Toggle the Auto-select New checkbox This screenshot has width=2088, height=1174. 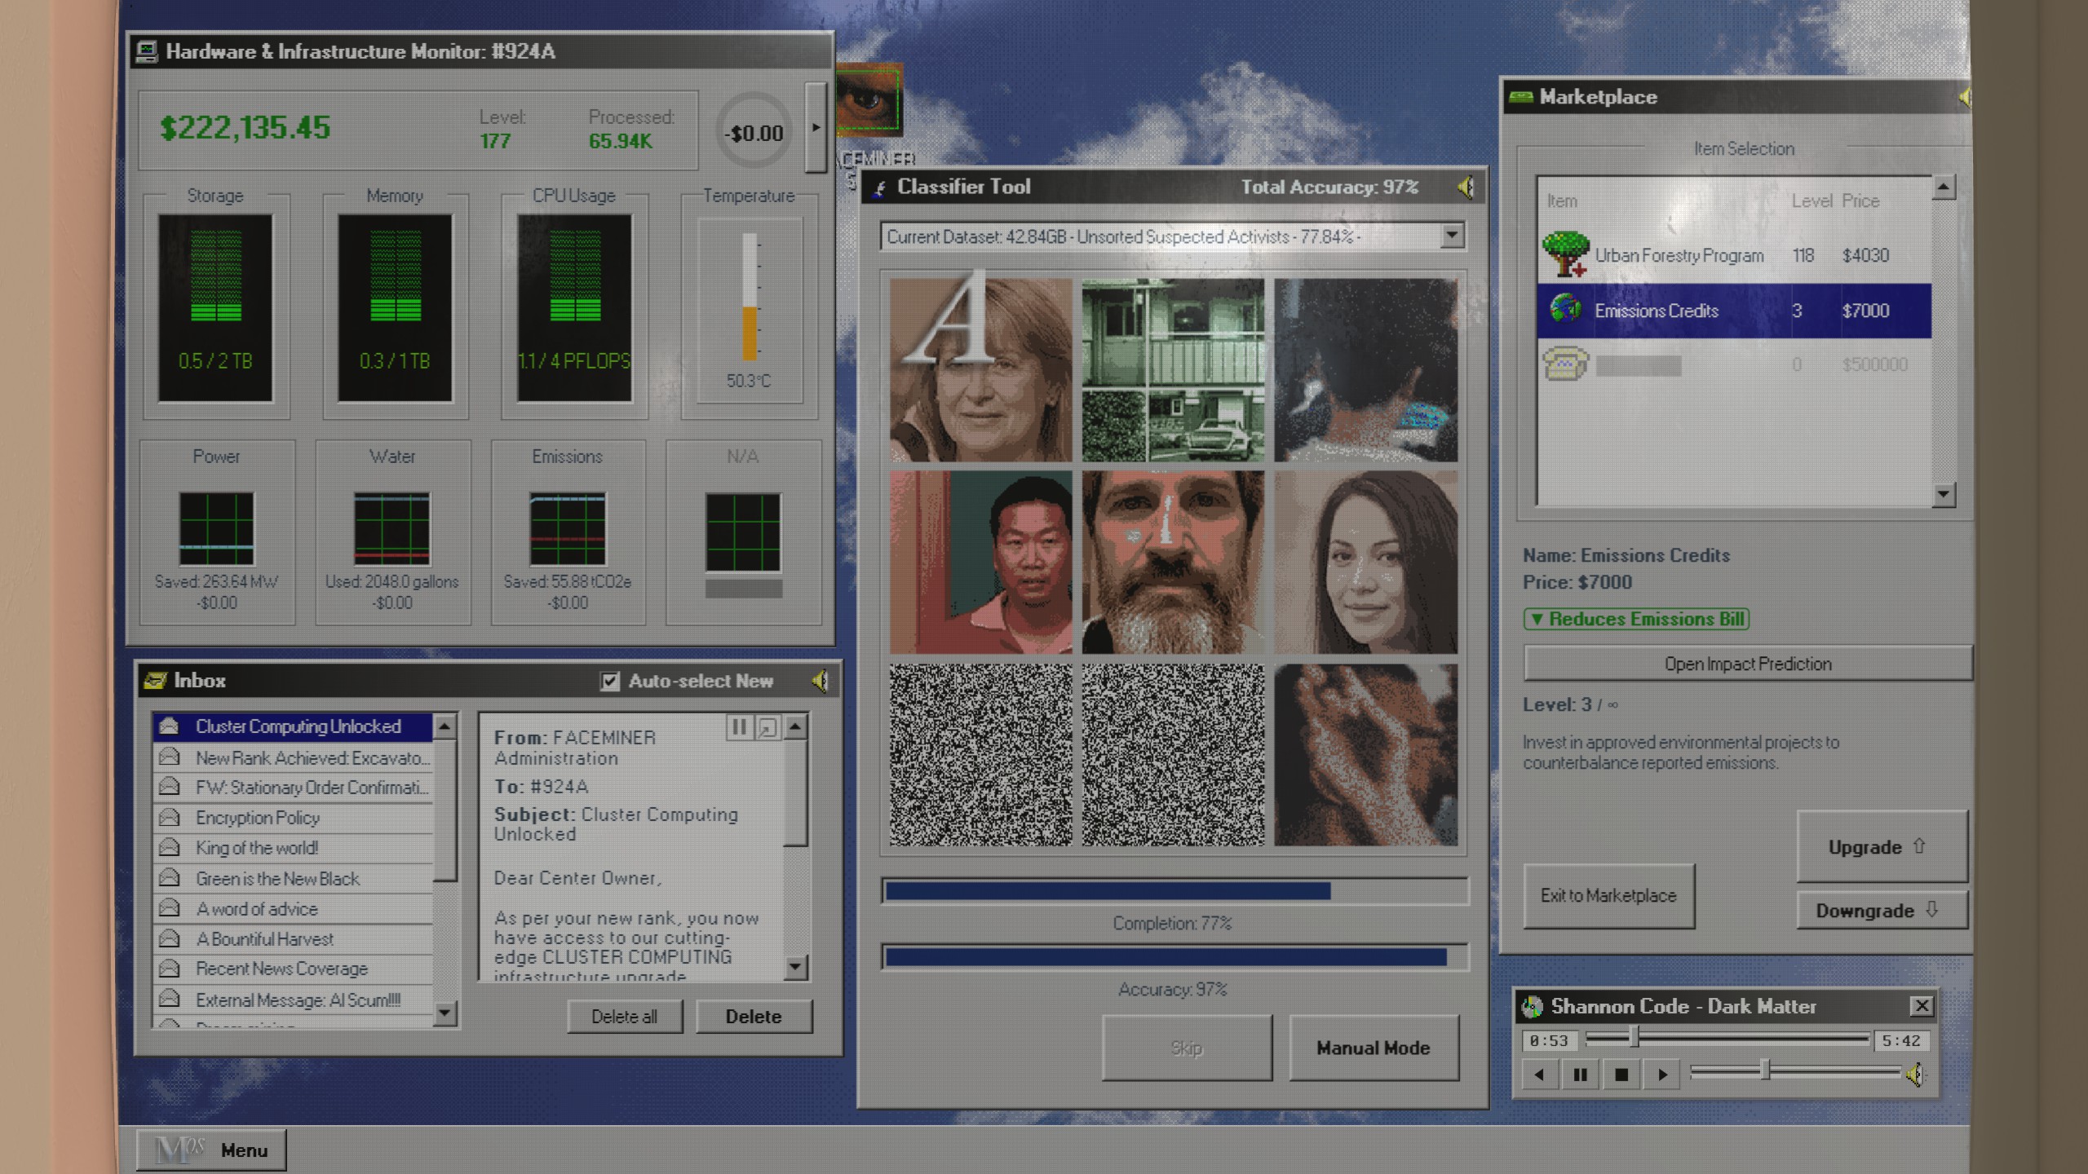pyautogui.click(x=609, y=681)
